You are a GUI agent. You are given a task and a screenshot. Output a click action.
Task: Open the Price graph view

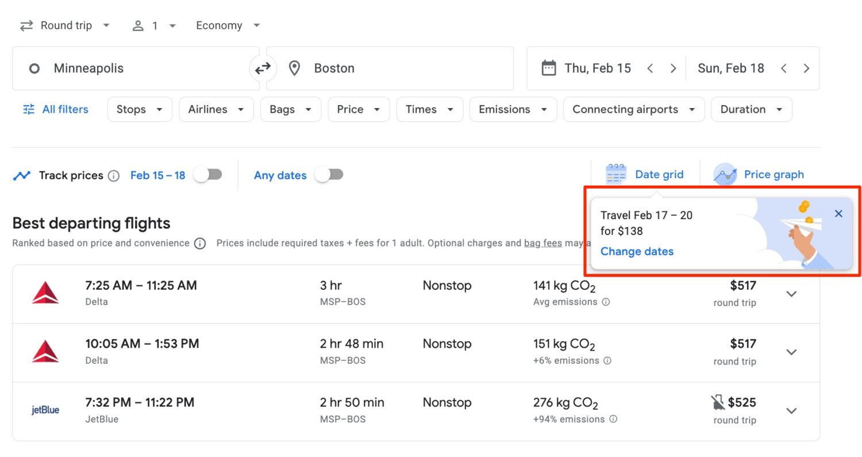(774, 174)
